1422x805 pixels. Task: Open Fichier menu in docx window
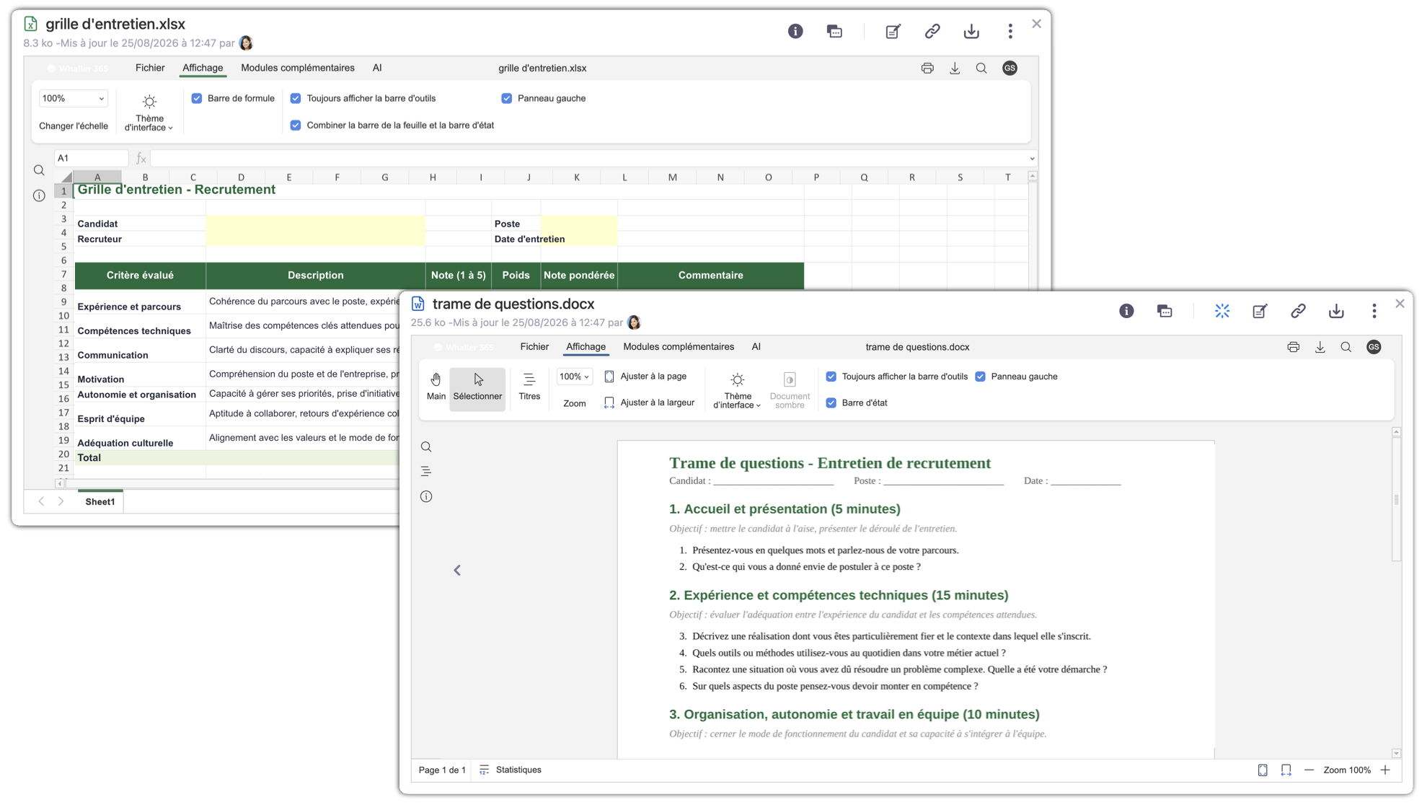click(x=534, y=347)
